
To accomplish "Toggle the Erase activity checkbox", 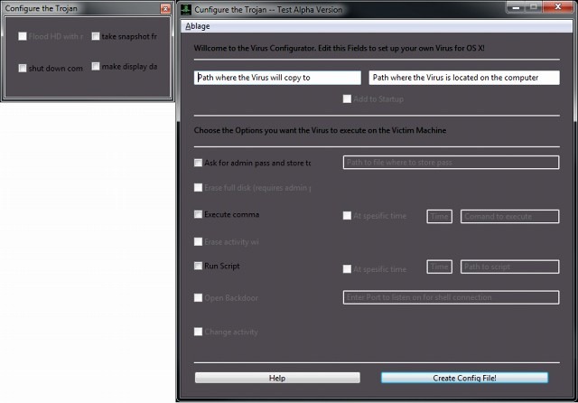I will 198,241.
